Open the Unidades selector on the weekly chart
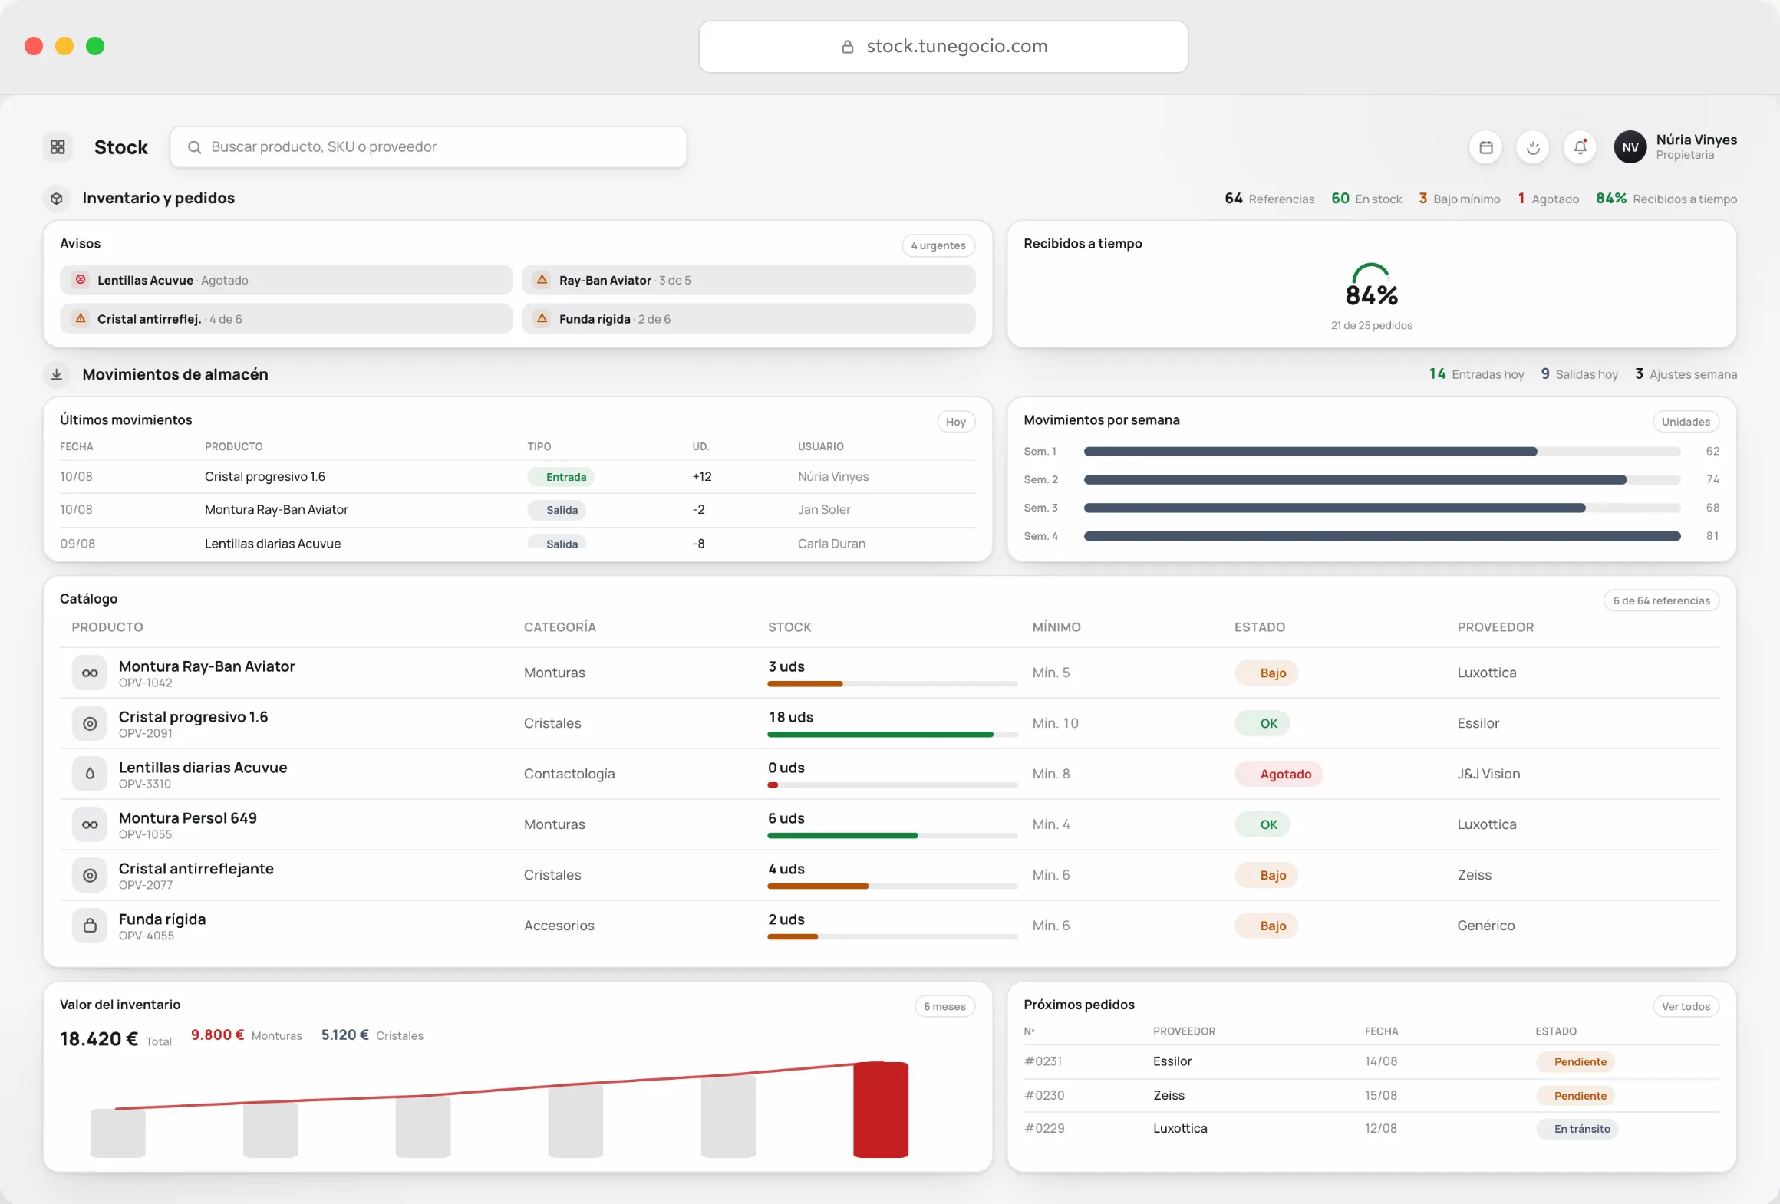1780x1204 pixels. (1686, 422)
